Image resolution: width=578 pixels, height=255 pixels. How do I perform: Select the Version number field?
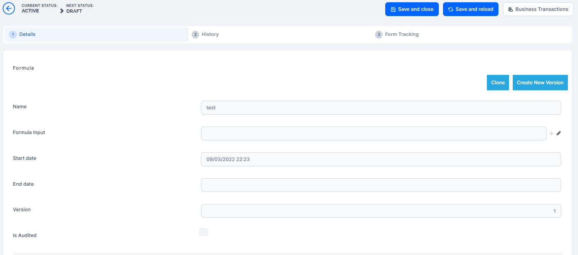[381, 211]
